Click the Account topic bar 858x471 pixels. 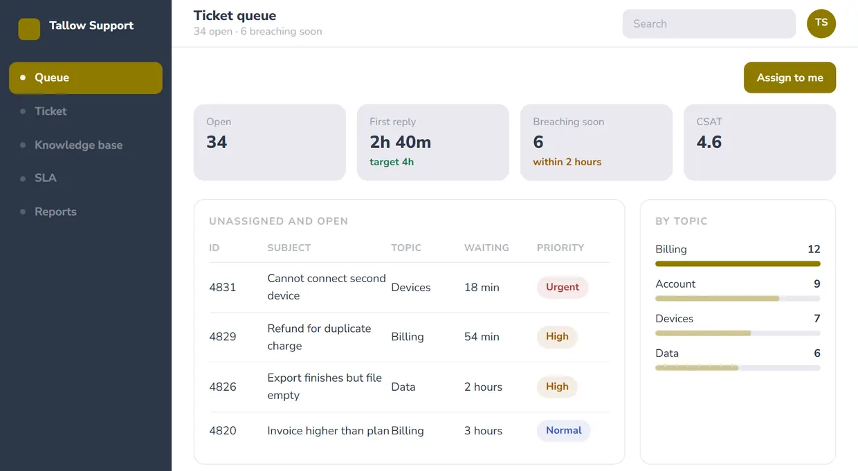[x=738, y=298]
